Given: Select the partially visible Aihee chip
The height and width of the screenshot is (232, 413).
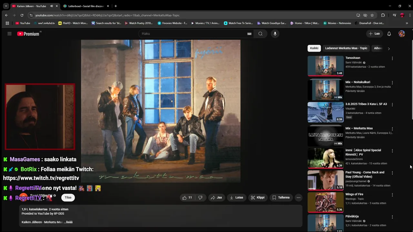Looking at the screenshot, I should pos(378,48).
